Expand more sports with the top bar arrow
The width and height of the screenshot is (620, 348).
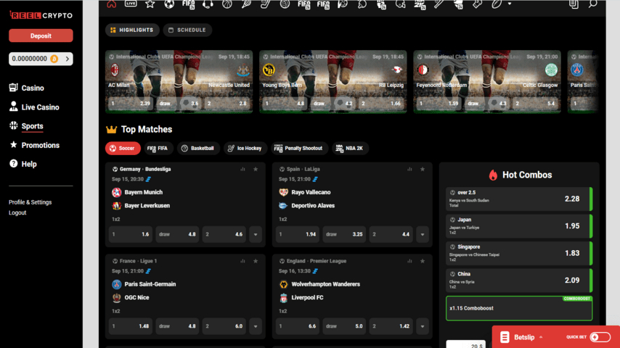(x=510, y=4)
